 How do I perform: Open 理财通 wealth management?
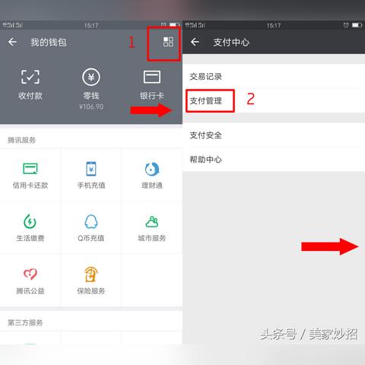coord(152,175)
